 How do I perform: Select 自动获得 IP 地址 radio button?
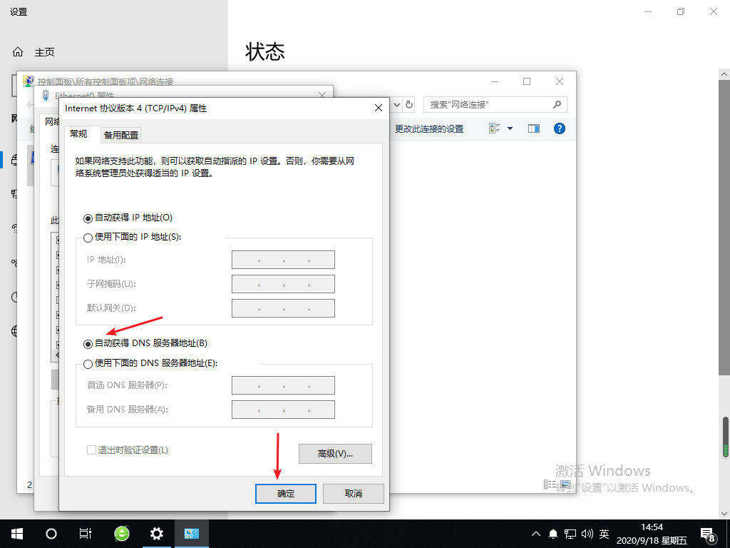[x=88, y=218]
